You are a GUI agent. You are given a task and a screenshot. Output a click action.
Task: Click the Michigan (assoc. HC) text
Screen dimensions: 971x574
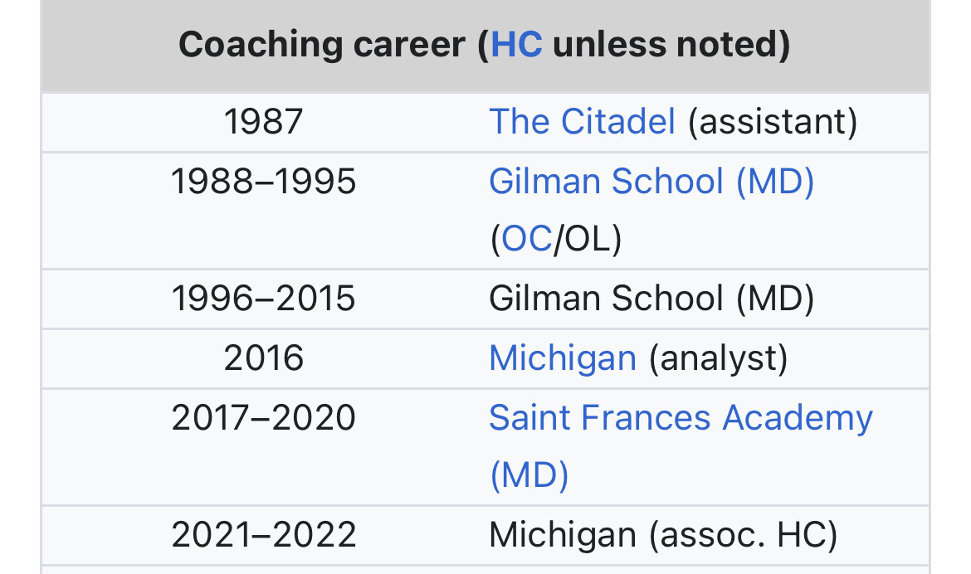point(663,535)
